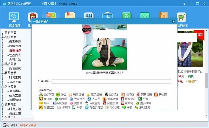Viewport: 209px width, 128px height.
Task: Share to 百度贴吧
Action: coord(128,99)
